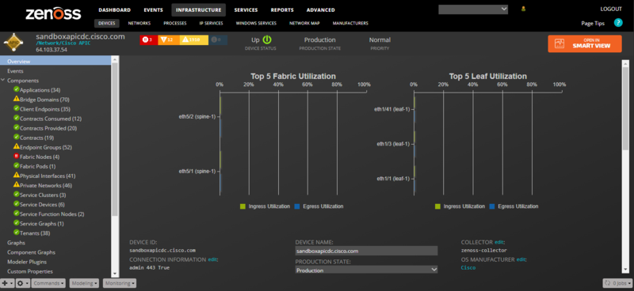Select Overview in the left navigation
The image size is (634, 291).
pyautogui.click(x=55, y=62)
